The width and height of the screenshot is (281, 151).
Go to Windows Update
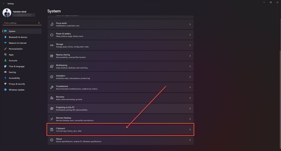22,90
